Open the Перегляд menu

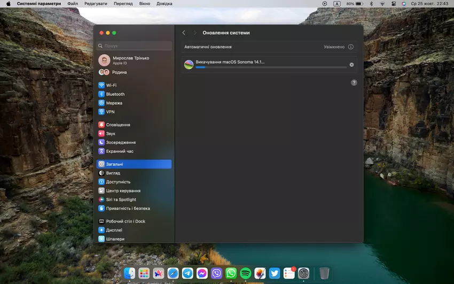[x=123, y=4]
